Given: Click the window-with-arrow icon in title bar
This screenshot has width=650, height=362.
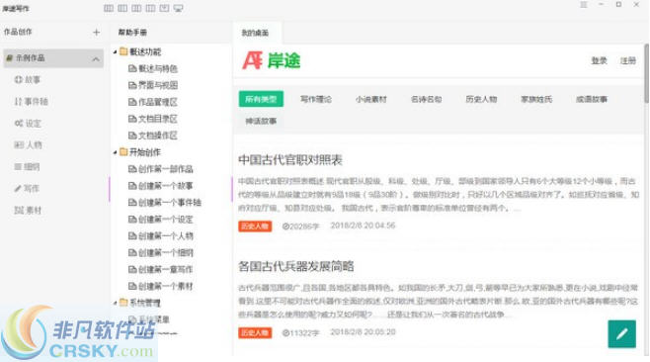Looking at the screenshot, I should click(164, 8).
